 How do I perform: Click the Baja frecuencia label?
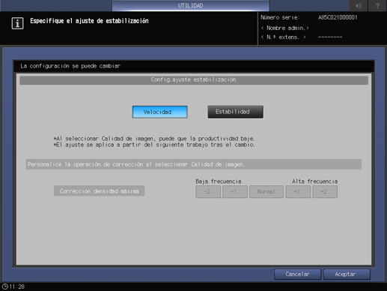[219, 181]
